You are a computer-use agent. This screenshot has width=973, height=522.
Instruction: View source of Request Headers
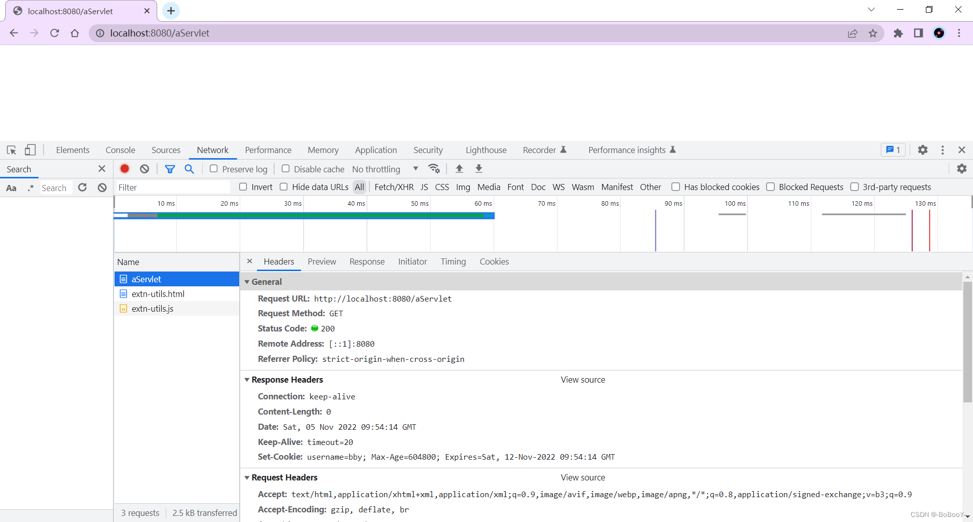click(x=583, y=477)
